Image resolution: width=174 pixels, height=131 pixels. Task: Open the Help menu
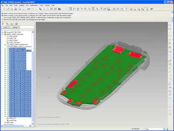pyautogui.click(x=53, y=5)
